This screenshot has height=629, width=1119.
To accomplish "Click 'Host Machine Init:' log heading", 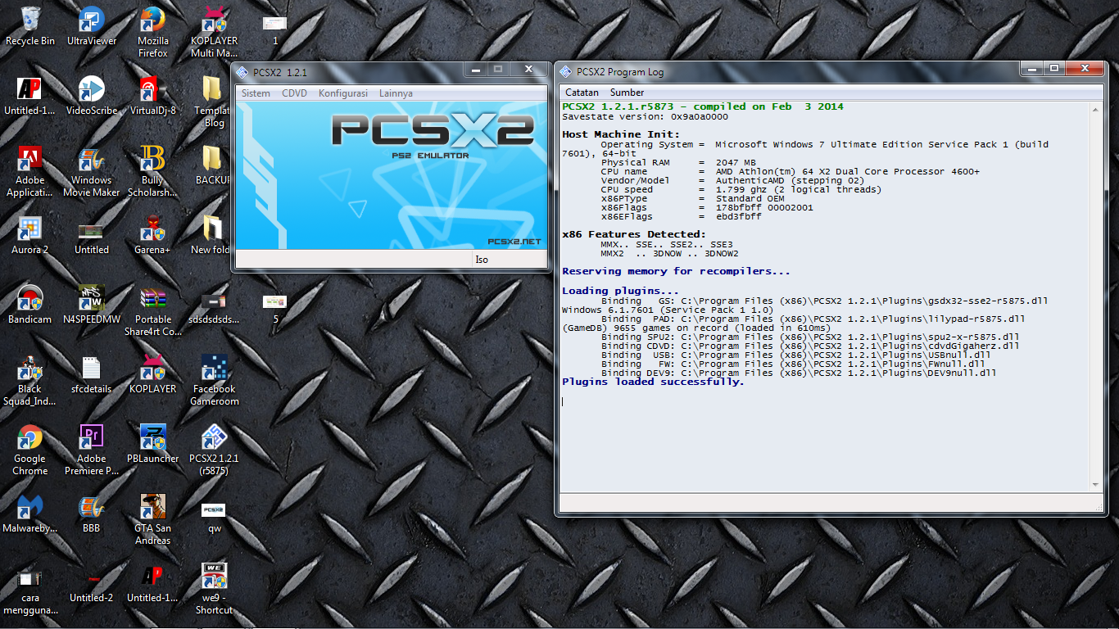I will point(621,134).
